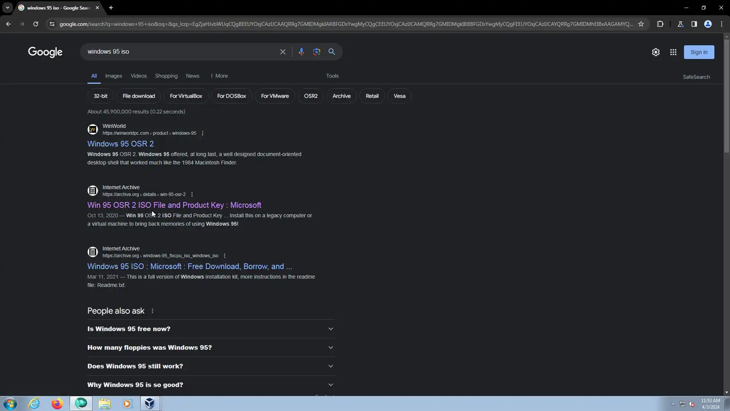Toggle the OSR2 filter chip

pos(311,96)
